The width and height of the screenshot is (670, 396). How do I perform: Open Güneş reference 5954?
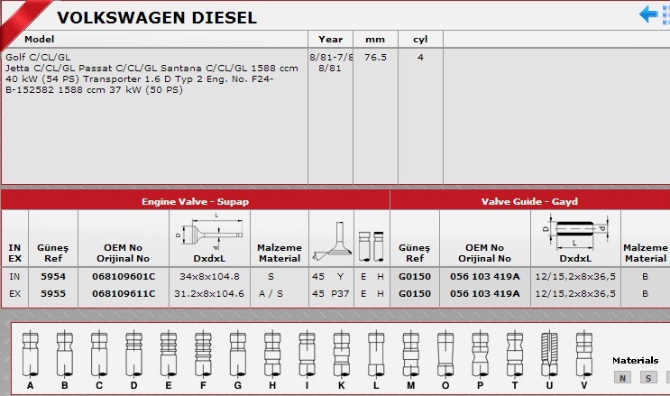click(53, 277)
